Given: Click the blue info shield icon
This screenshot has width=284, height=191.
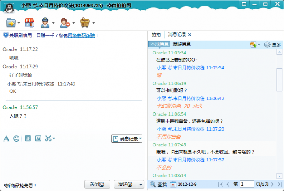Looking at the screenshot, I should point(6,35).
